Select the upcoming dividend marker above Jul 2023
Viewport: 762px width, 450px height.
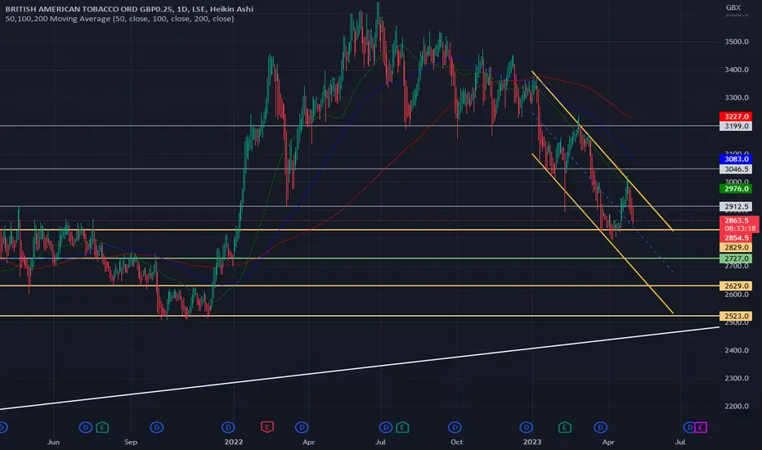[689, 428]
